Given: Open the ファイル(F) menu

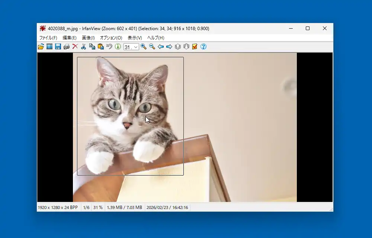Looking at the screenshot, I should click(x=48, y=38).
